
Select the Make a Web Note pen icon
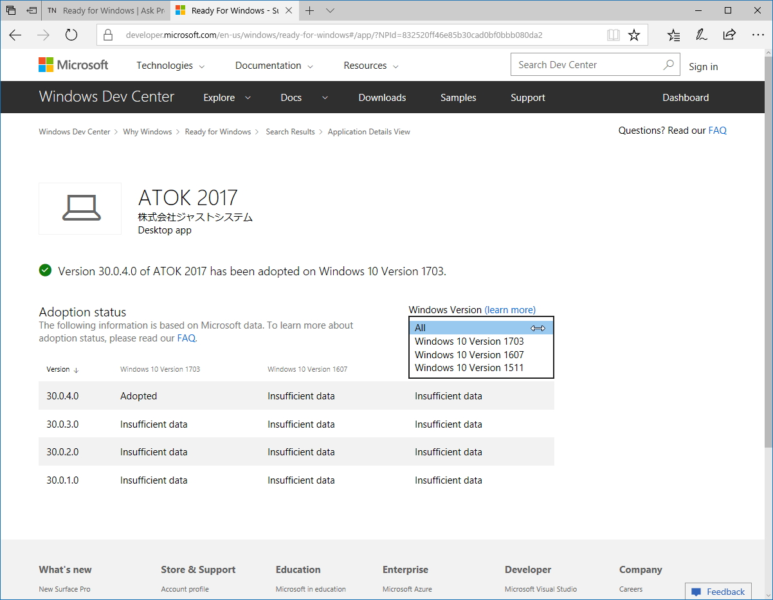[x=702, y=35]
